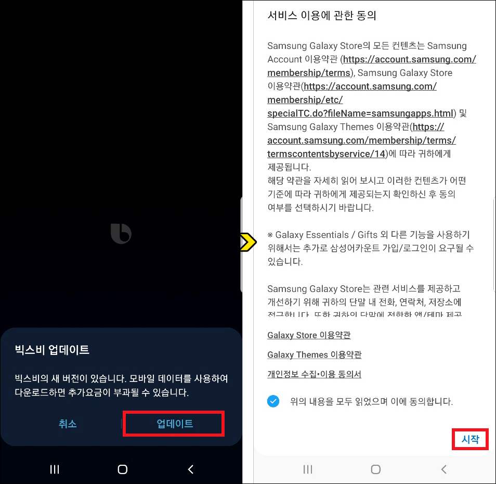Select the 빅스비 업데이트 dialog title
The image size is (496, 484).
52,350
